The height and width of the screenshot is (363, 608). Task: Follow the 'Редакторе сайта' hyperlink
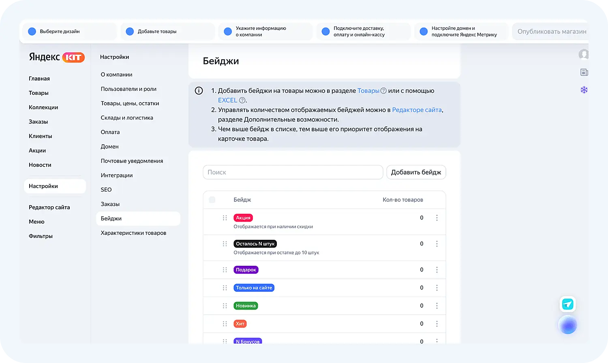pyautogui.click(x=417, y=110)
